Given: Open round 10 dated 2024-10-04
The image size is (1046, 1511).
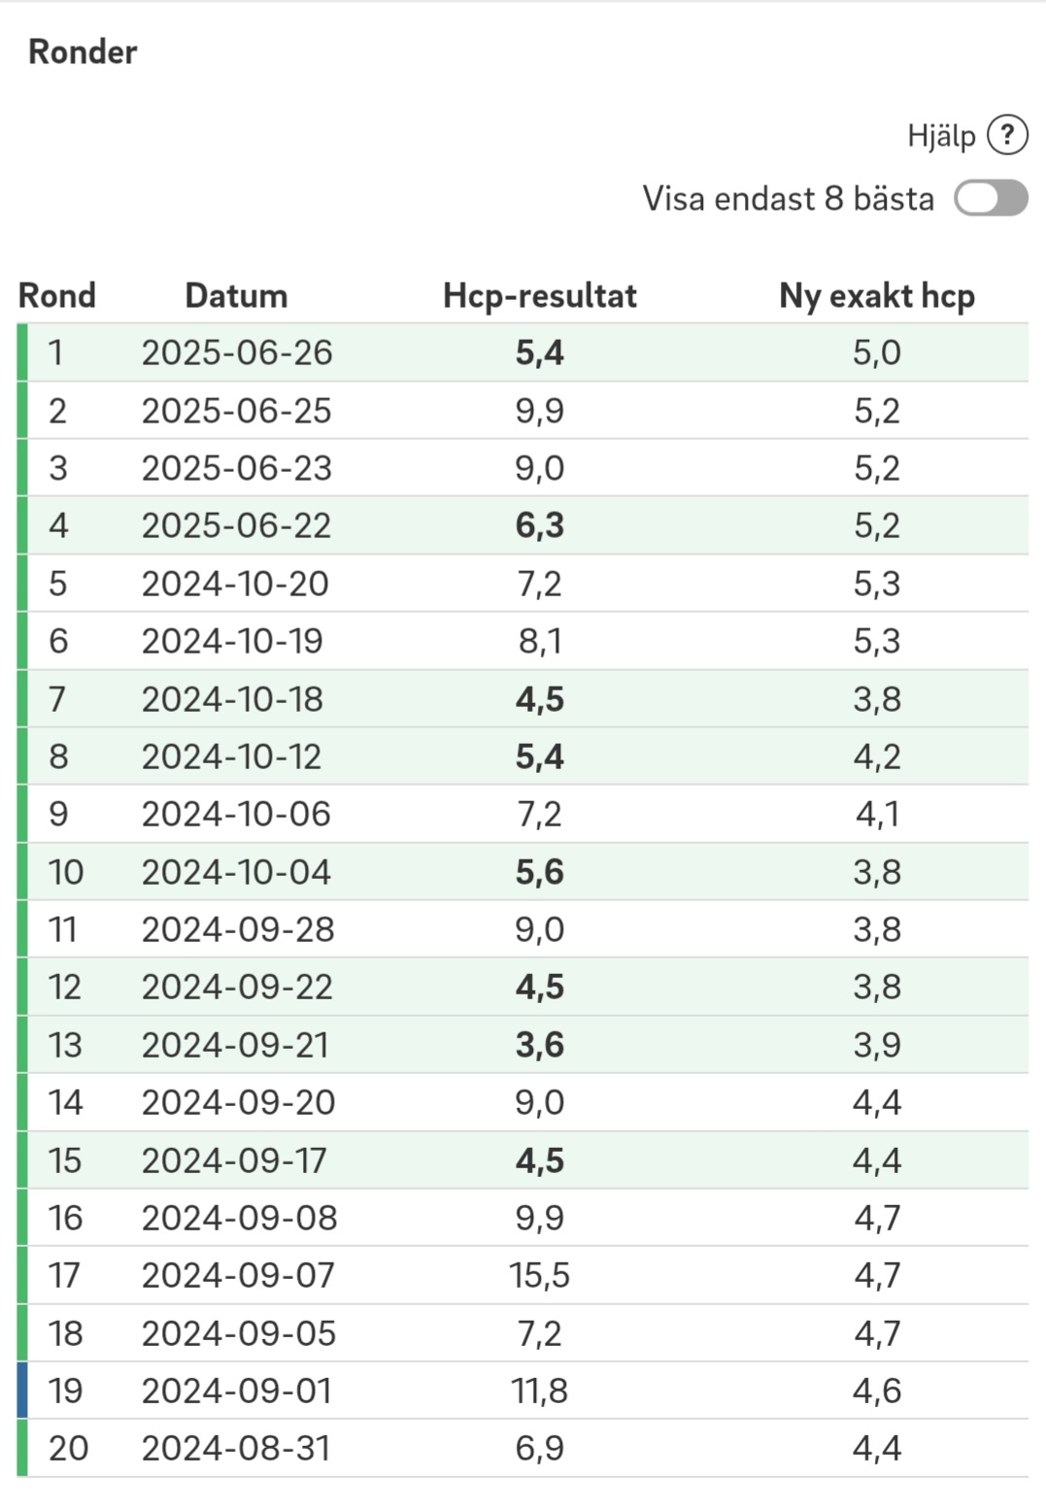Looking at the screenshot, I should (x=523, y=871).
